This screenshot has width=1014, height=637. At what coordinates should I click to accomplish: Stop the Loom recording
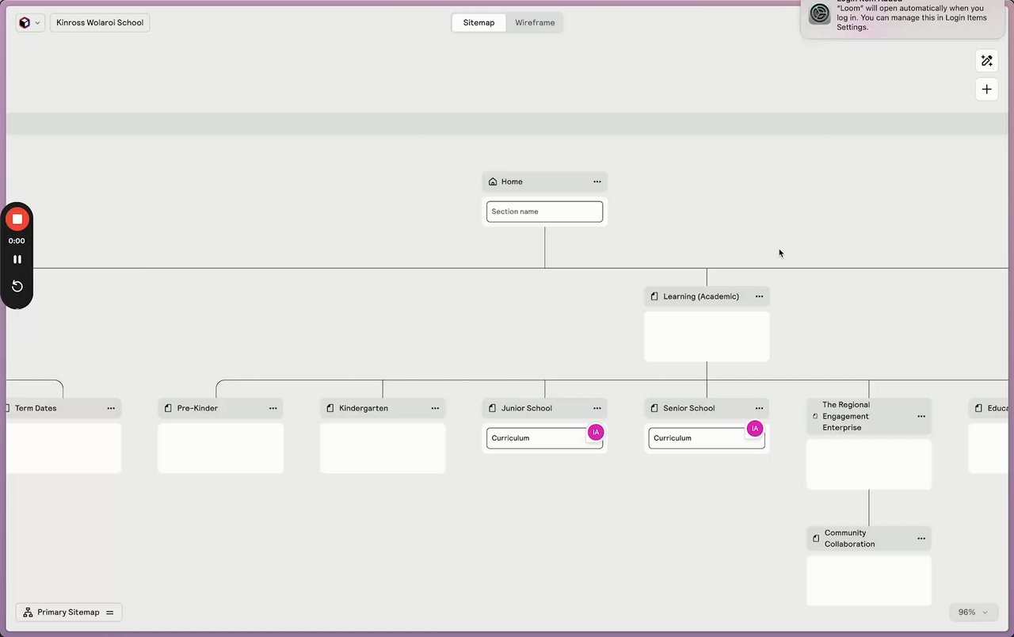(17, 219)
